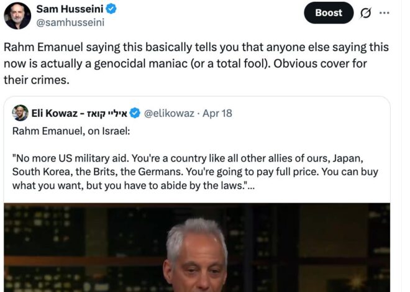
Task: Click Sam Husseini's profile avatar
Action: pyautogui.click(x=17, y=16)
